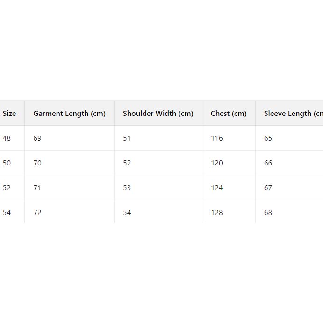Click chest measurement 116
The image size is (323, 323).
(217, 138)
